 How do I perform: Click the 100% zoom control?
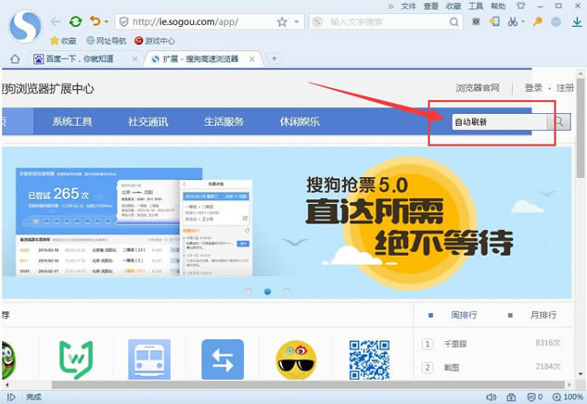pyautogui.click(x=568, y=397)
